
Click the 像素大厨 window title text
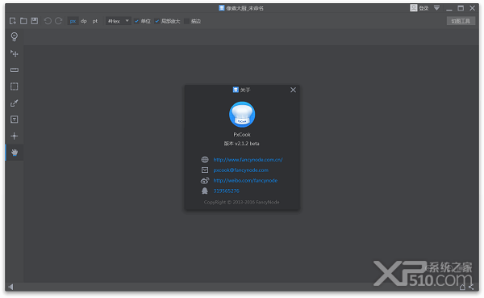coord(244,8)
